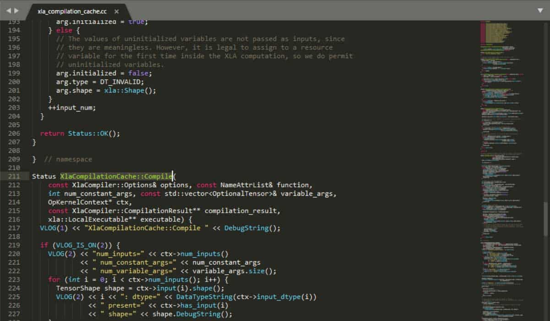Click line number 193 in the gutter

pos(13,21)
